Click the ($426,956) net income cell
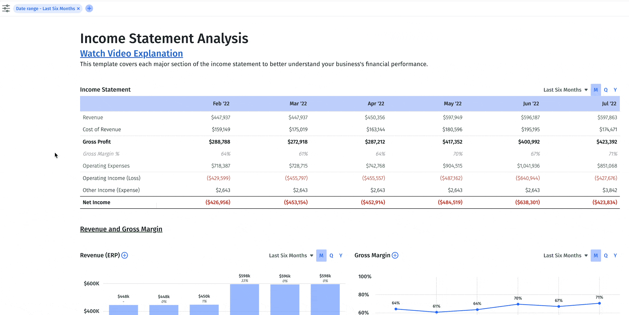Image resolution: width=629 pixels, height=315 pixels. pyautogui.click(x=218, y=202)
